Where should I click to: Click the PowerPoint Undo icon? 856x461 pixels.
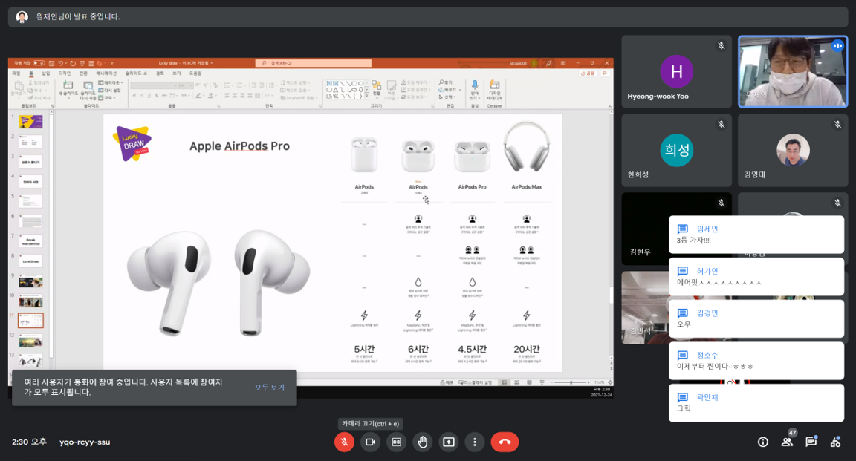pos(61,63)
